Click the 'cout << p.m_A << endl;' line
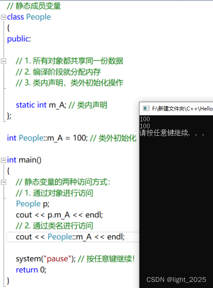Viewport: 213px width, 288px height. 60,215
